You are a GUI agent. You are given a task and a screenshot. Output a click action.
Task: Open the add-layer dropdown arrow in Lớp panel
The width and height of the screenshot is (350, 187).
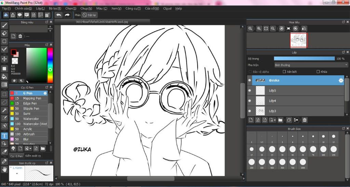[x=275, y=120]
